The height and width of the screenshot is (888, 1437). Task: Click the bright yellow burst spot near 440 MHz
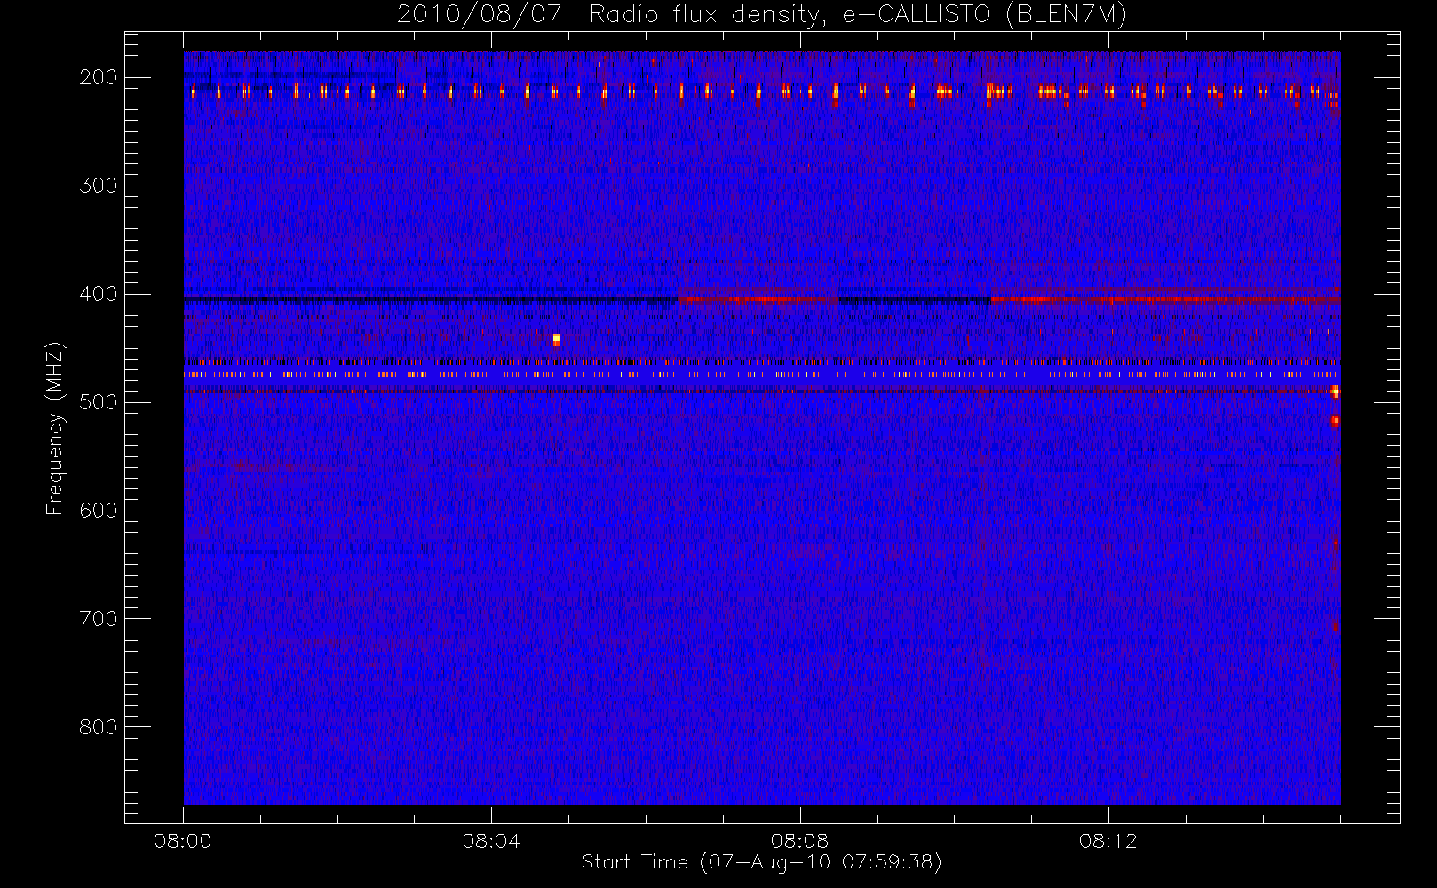(x=557, y=339)
